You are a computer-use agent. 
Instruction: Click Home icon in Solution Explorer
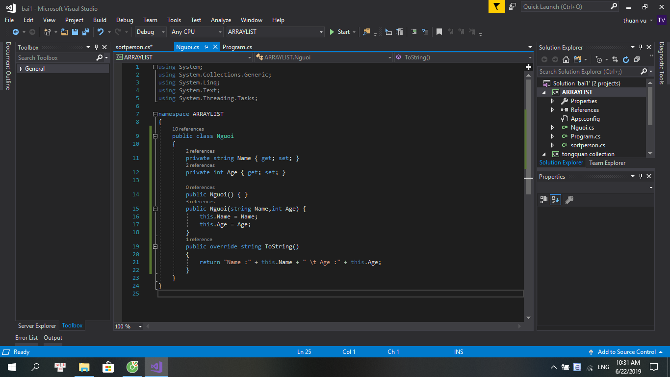(566, 59)
